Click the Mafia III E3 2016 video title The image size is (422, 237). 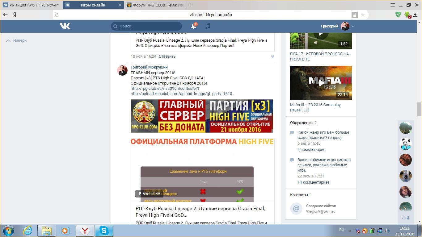315,107
